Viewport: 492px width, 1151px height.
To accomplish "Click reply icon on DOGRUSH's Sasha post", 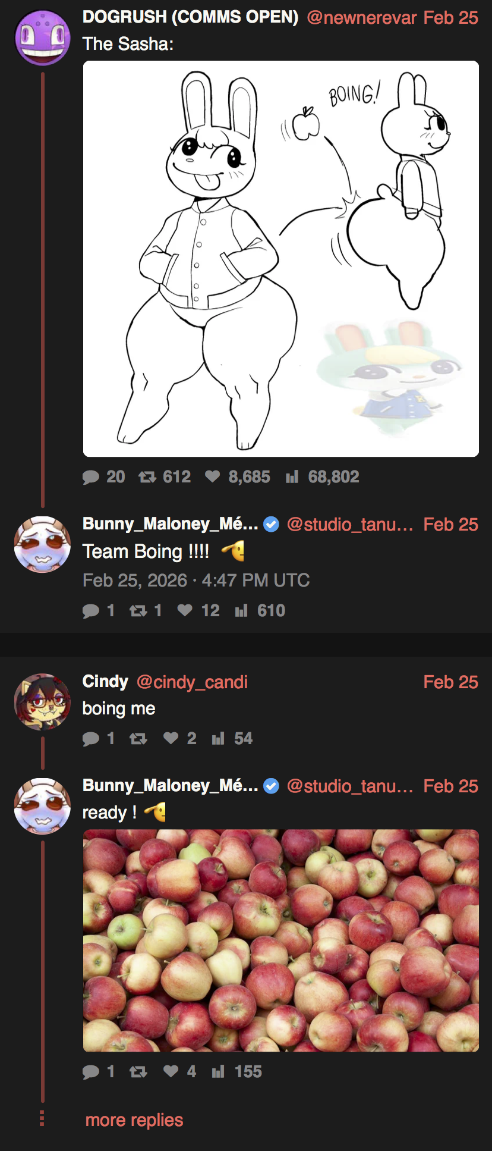I will coord(91,477).
